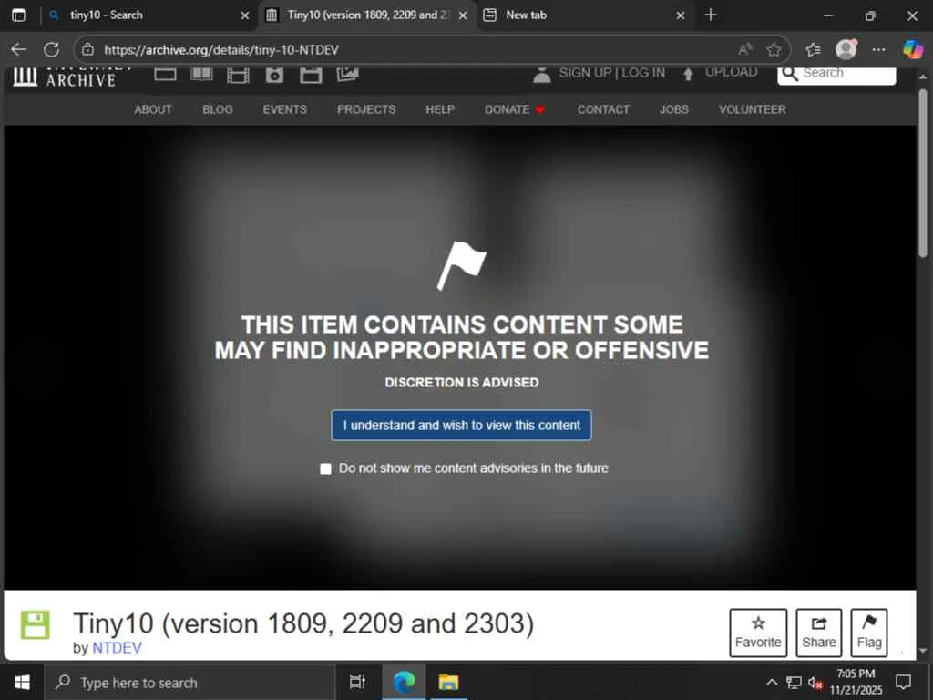Open the Video film icon
Viewport: 933px width, 700px height.
coord(238,75)
